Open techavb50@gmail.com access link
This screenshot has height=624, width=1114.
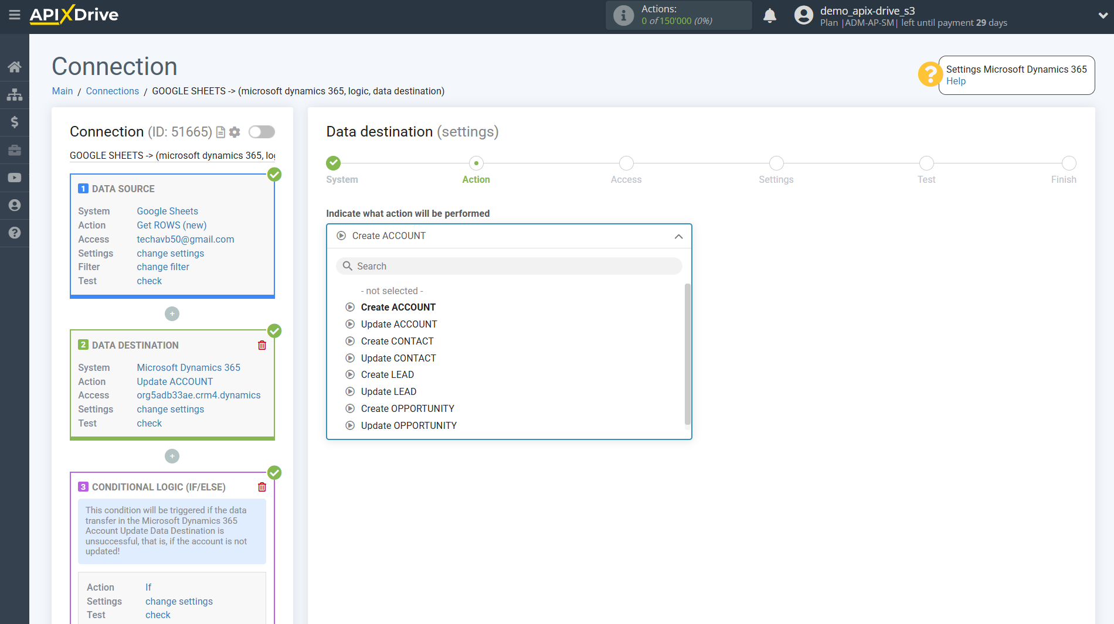[185, 239]
